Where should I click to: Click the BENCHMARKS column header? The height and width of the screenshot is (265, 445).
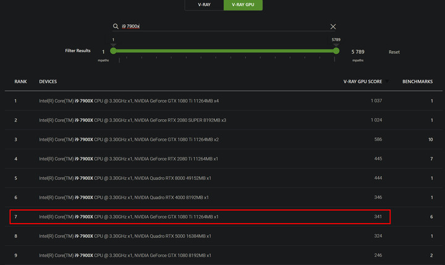(x=417, y=82)
